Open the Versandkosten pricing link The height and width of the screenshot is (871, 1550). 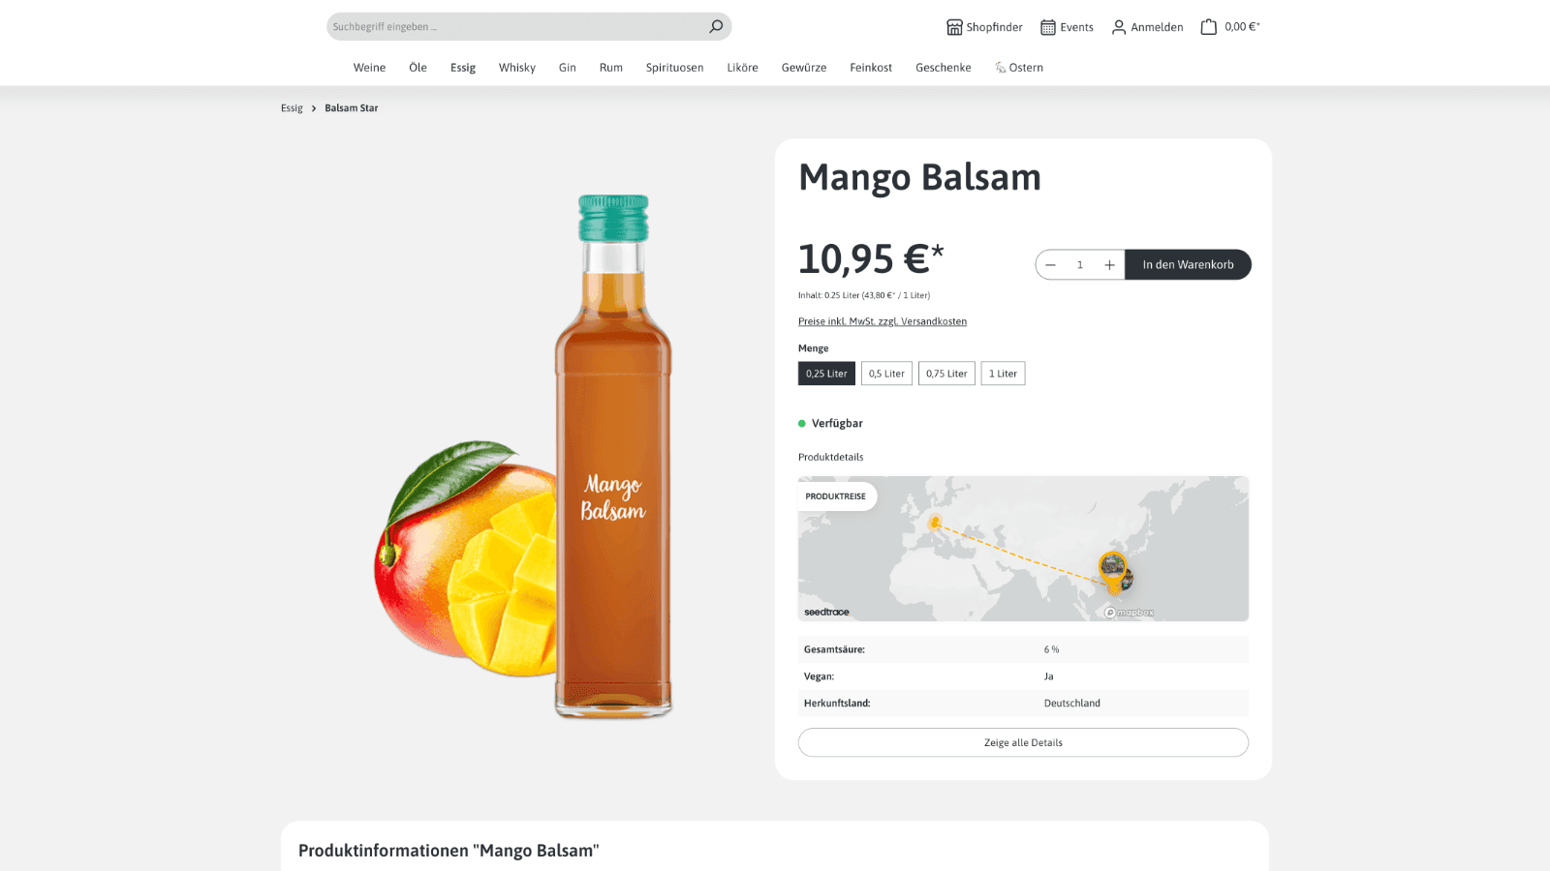pos(882,320)
